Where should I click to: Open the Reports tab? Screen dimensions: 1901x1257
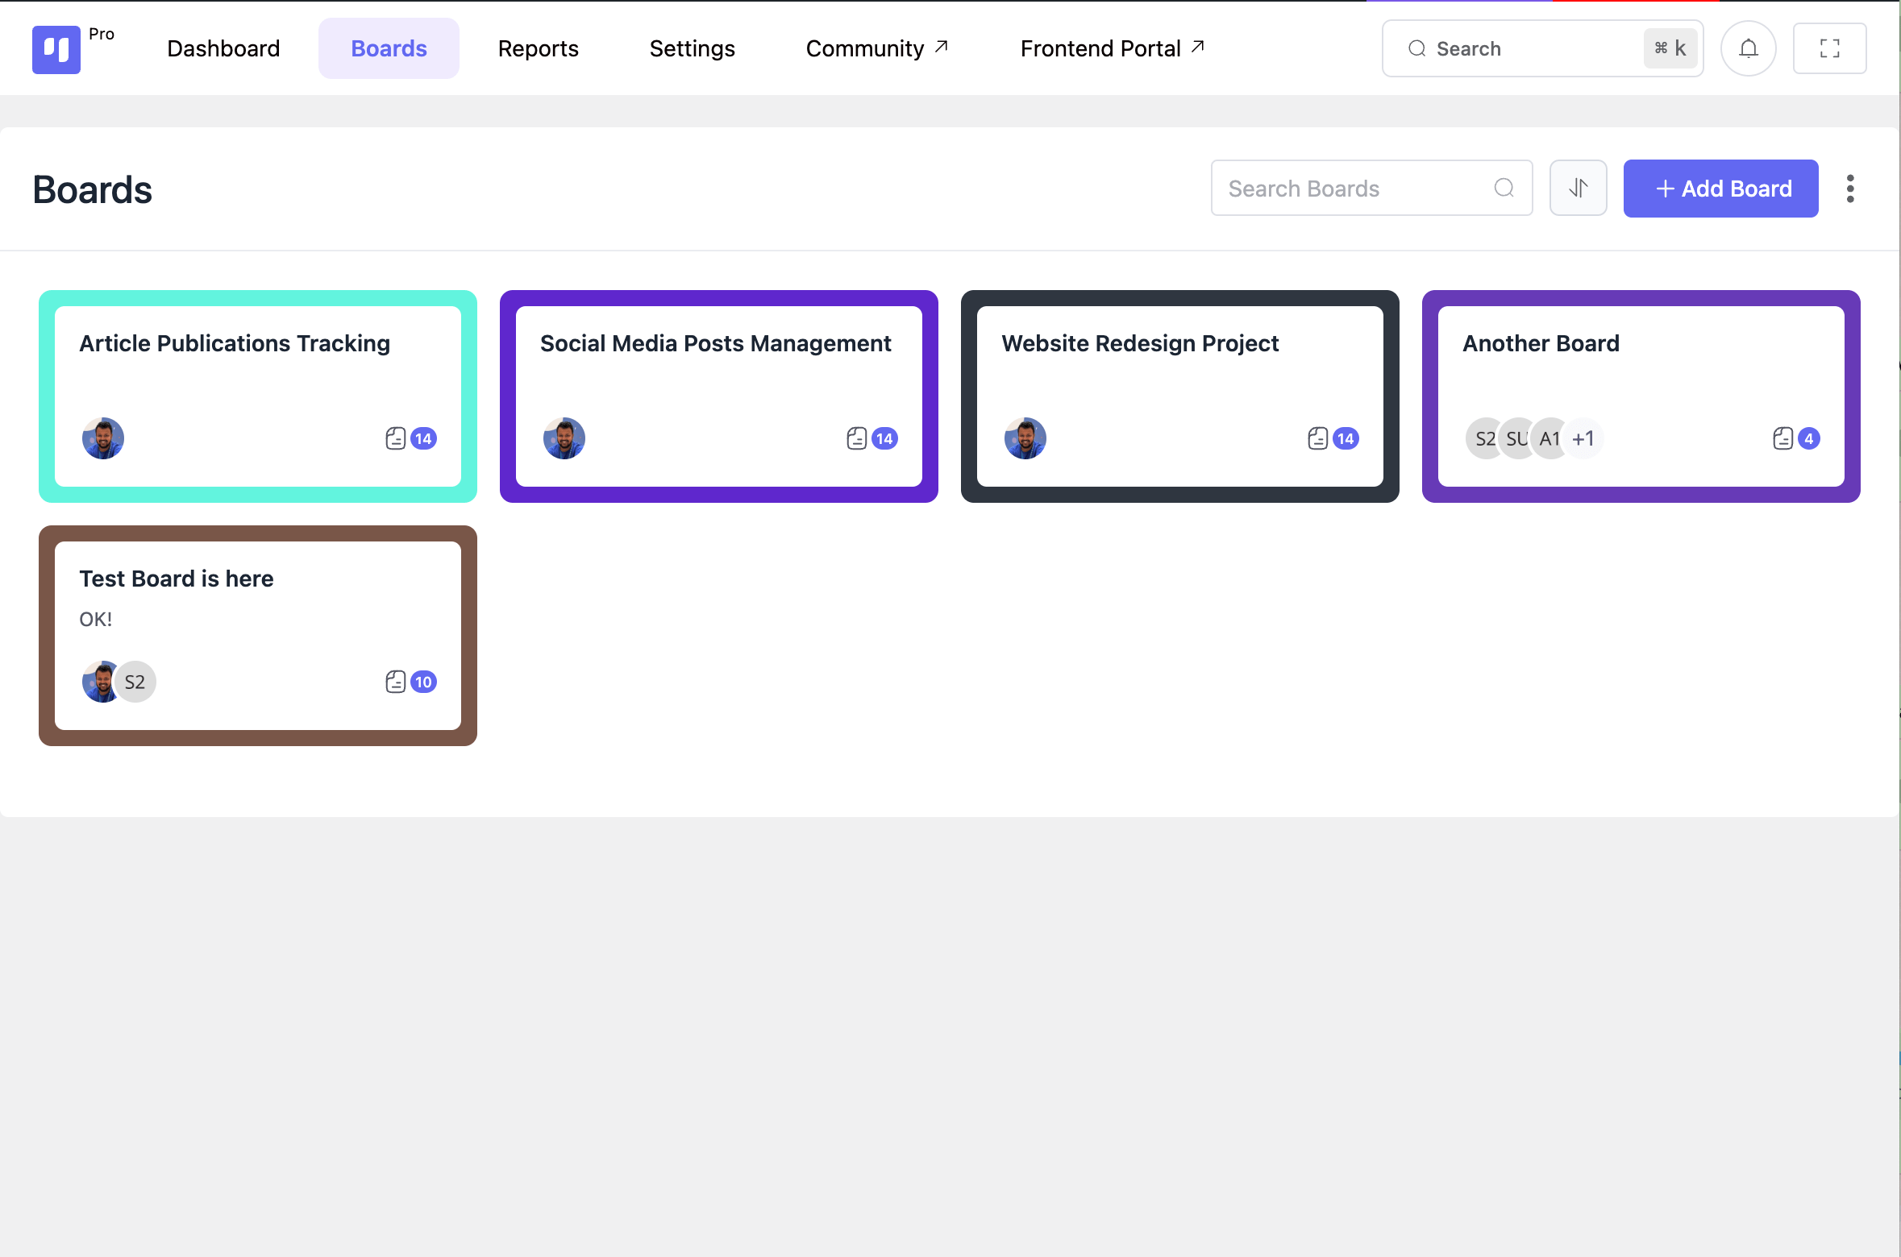click(538, 49)
